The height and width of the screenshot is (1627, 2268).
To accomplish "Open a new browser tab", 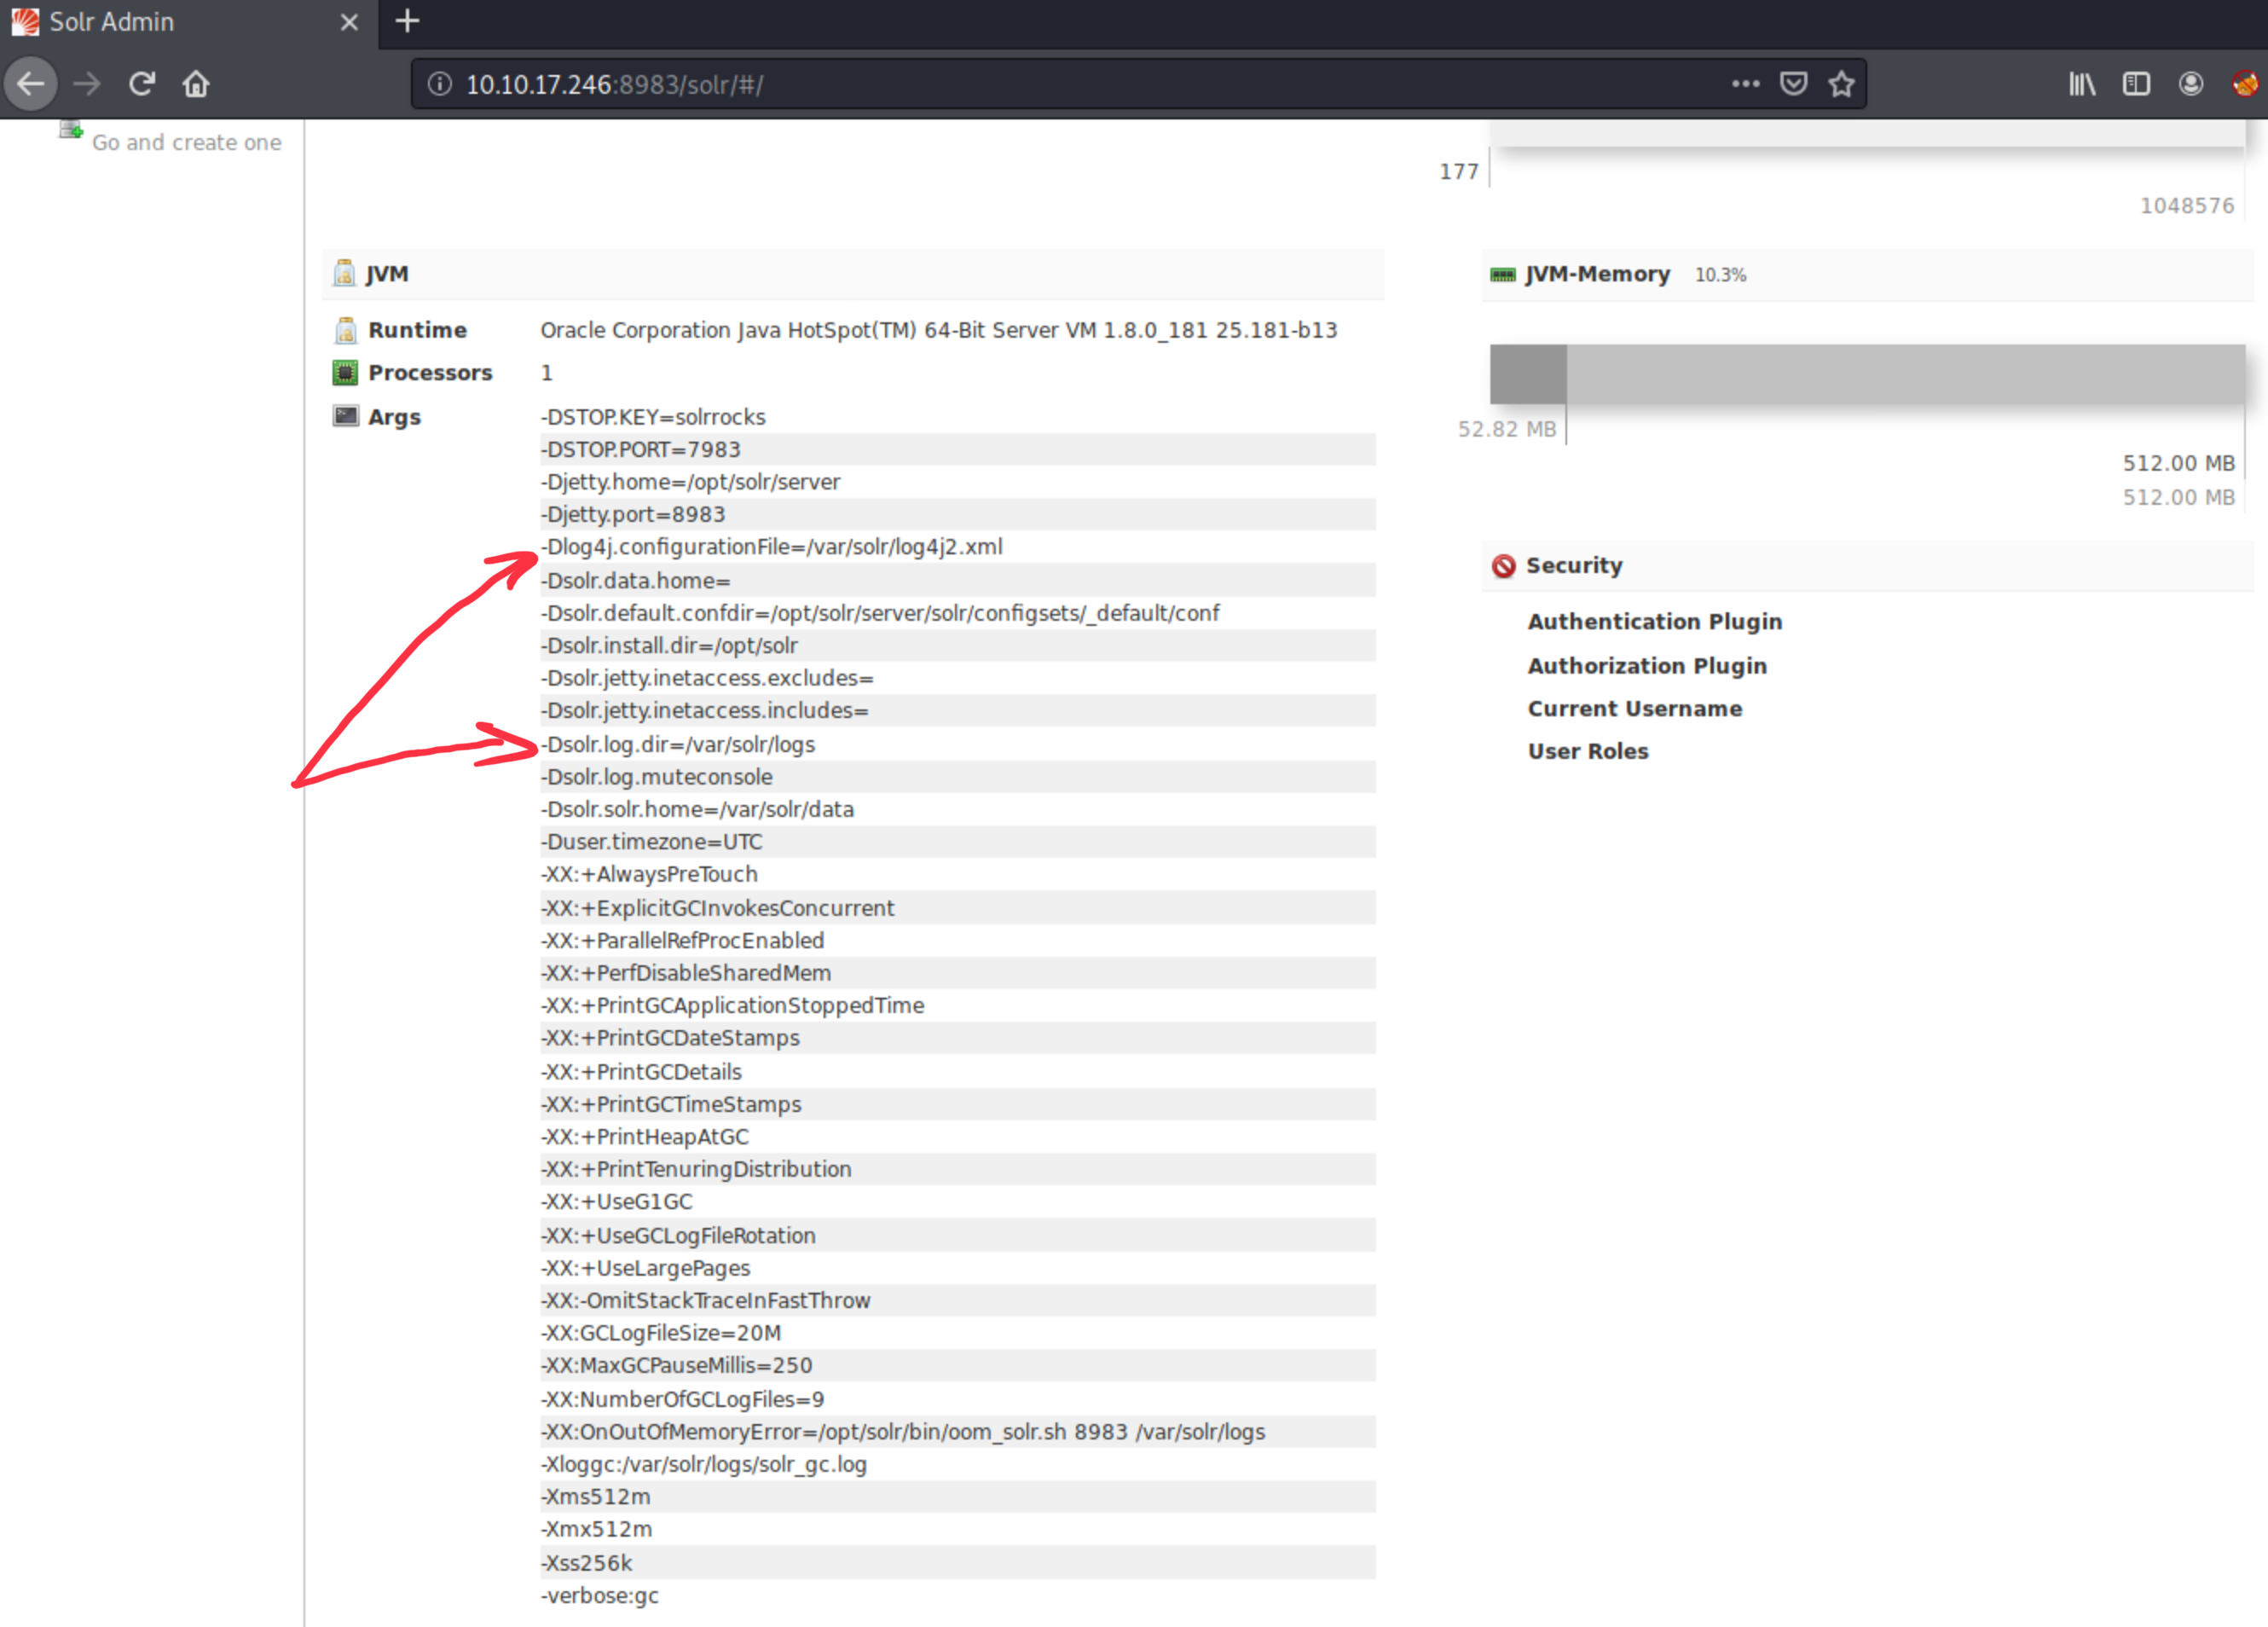I will [406, 21].
